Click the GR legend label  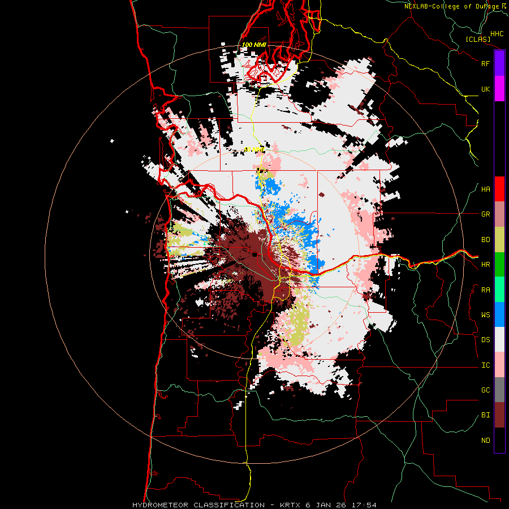coord(485,214)
